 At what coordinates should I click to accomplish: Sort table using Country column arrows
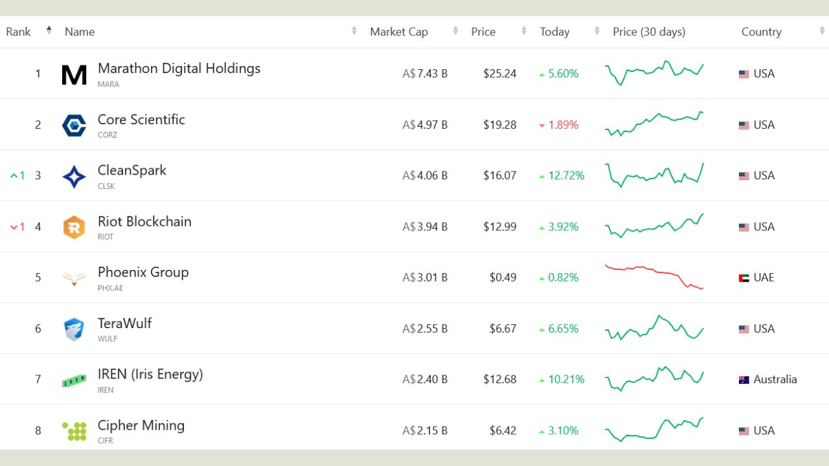pyautogui.click(x=822, y=30)
